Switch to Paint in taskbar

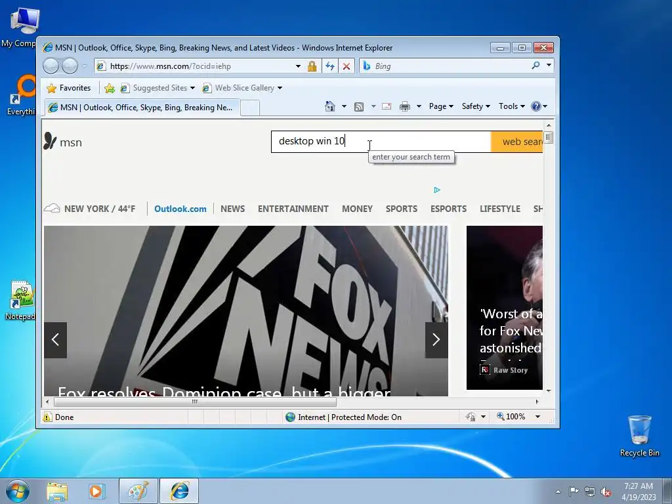click(x=138, y=491)
